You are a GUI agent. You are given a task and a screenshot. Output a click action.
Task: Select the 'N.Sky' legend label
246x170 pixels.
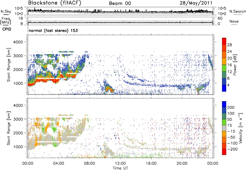(6, 11)
